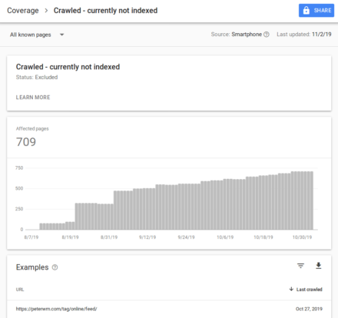Click the Crawled - currently not indexed breadcrumb title
Image resolution: width=338 pixels, height=318 pixels.
105,11
